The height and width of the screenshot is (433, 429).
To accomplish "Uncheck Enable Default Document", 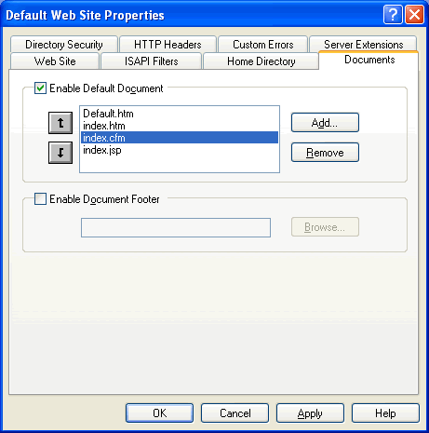I will (40, 88).
